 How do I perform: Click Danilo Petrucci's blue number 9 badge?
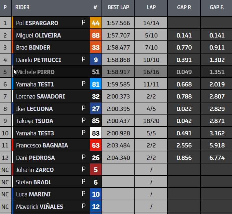[96, 60]
